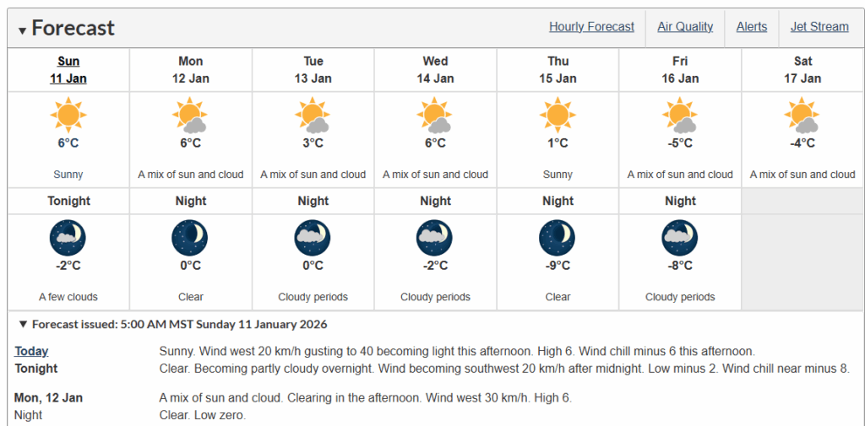Click the Wed 14 Jan column header
Viewport: 865px width, 426px height.
(435, 70)
